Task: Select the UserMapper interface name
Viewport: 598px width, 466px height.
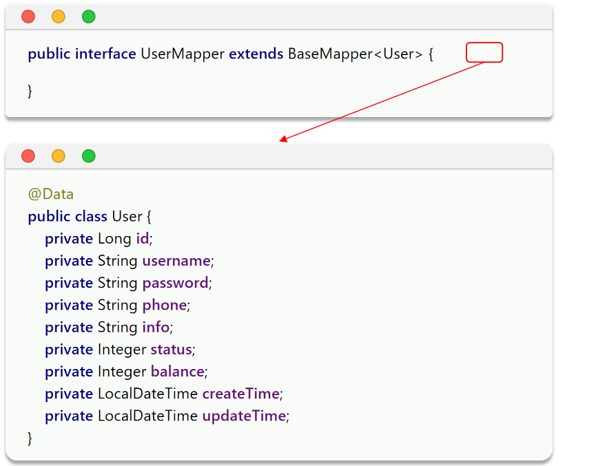Action: (x=183, y=54)
